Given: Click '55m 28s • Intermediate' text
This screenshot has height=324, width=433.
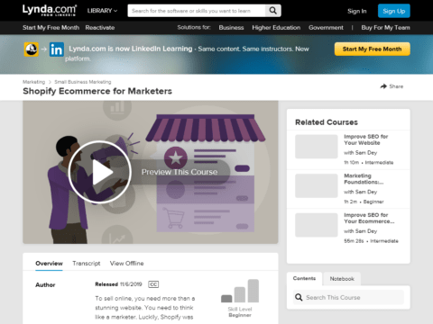Looking at the screenshot, I should pos(371,241).
